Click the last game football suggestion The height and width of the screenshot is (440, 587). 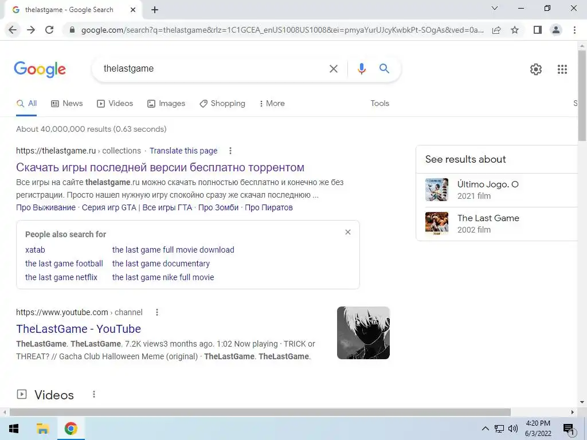tap(64, 264)
